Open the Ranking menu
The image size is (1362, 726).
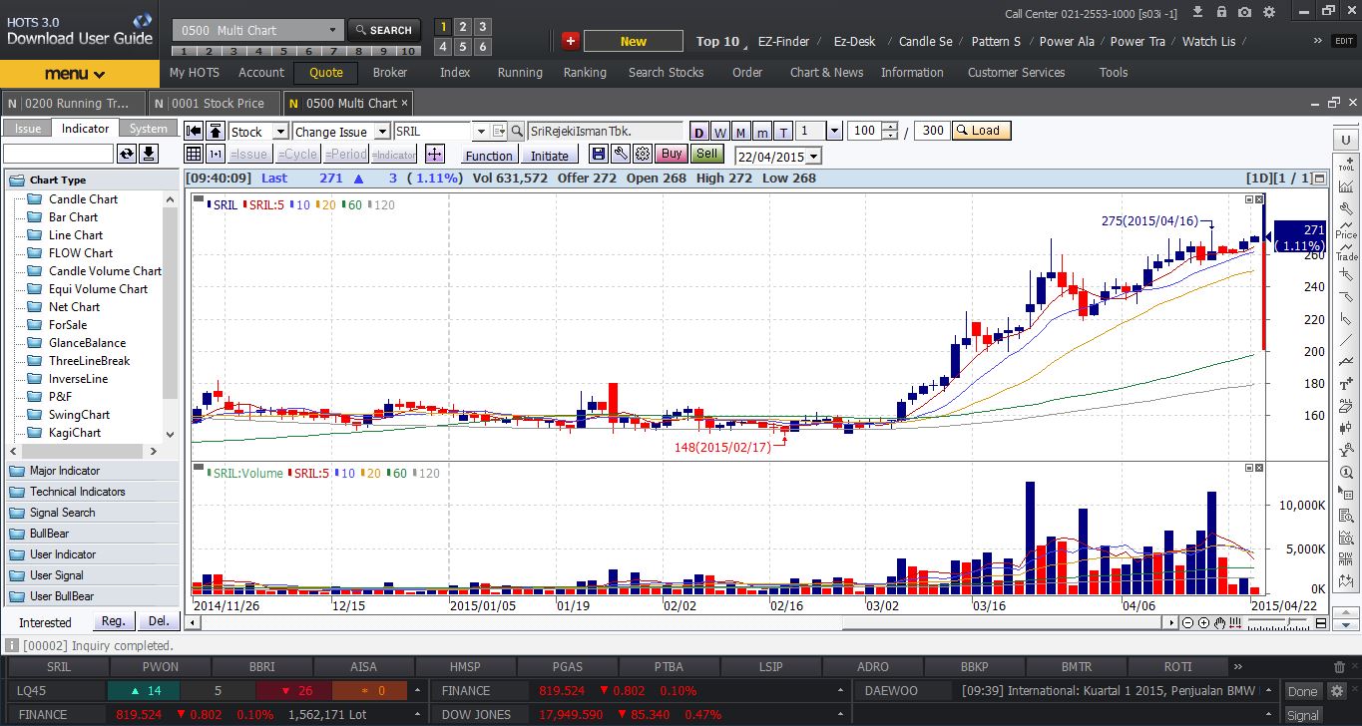pos(585,72)
